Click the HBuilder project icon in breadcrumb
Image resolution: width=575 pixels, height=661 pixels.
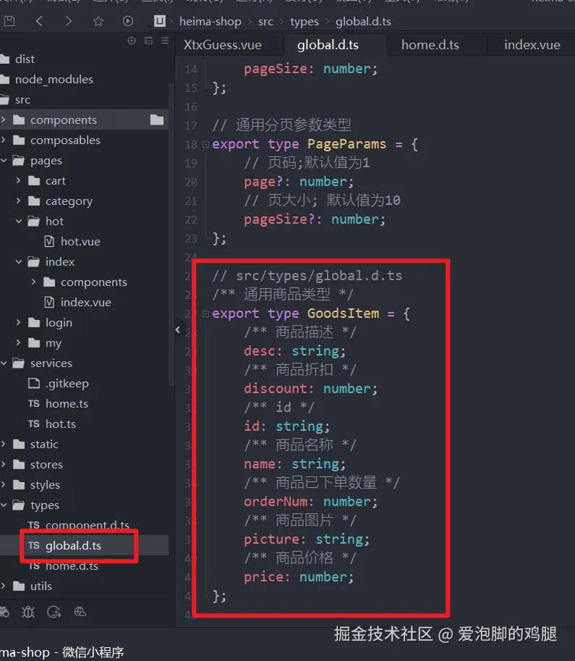pos(160,21)
